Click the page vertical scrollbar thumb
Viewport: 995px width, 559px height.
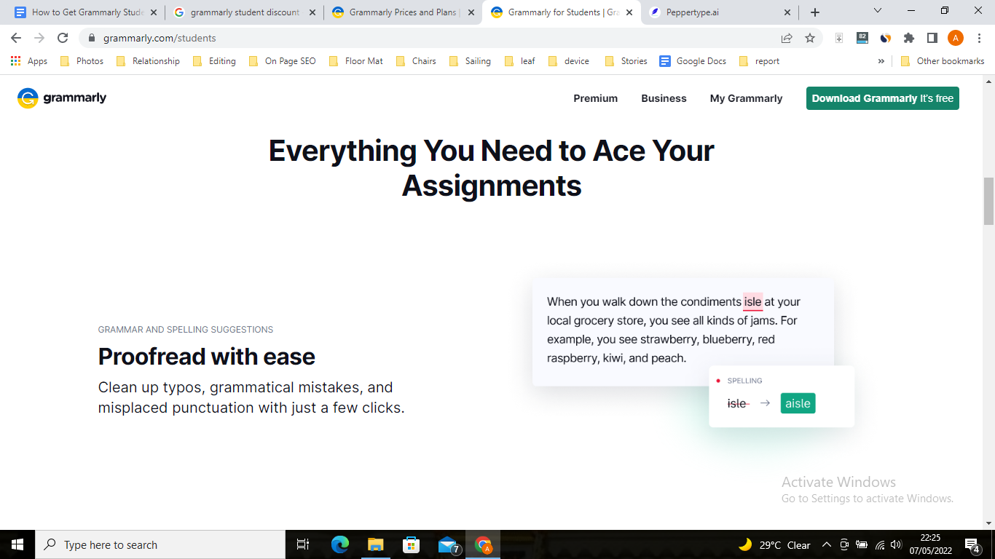click(988, 201)
